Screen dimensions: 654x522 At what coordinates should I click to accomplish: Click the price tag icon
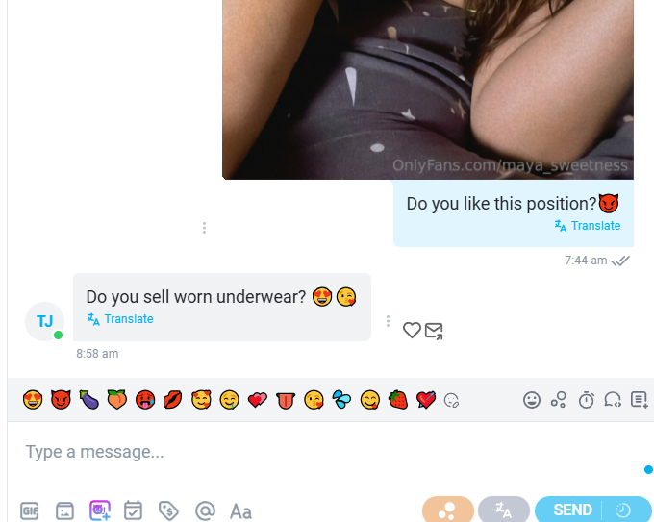pos(168,510)
